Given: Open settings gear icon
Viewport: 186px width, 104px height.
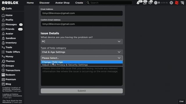Looking at the screenshot, I should tap(171, 3).
